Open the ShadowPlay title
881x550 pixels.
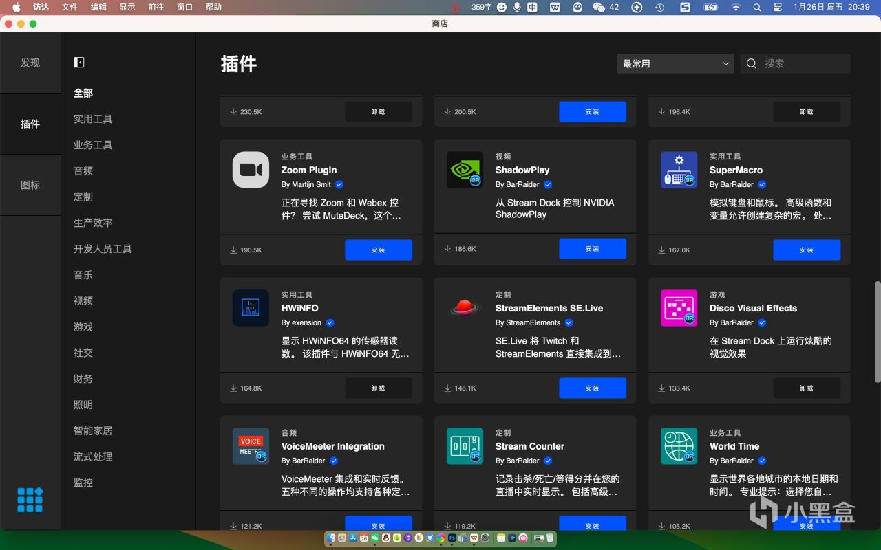pyautogui.click(x=522, y=170)
